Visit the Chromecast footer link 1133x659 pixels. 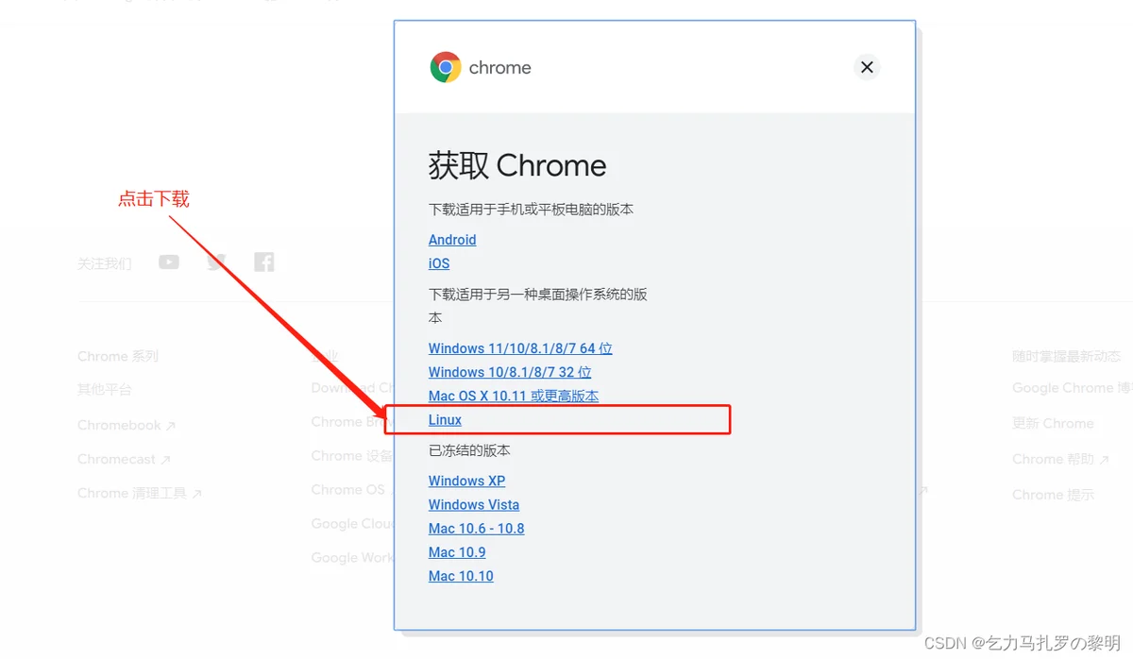coord(124,460)
